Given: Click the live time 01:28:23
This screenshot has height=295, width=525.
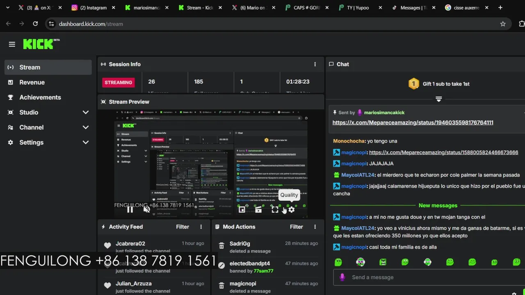Looking at the screenshot, I should click(x=298, y=82).
